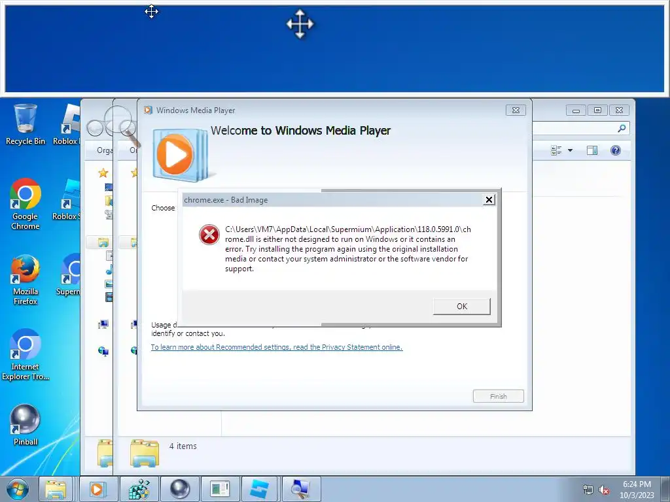Open the Pinball desktop shortcut
This screenshot has width=670, height=502.
[26, 425]
